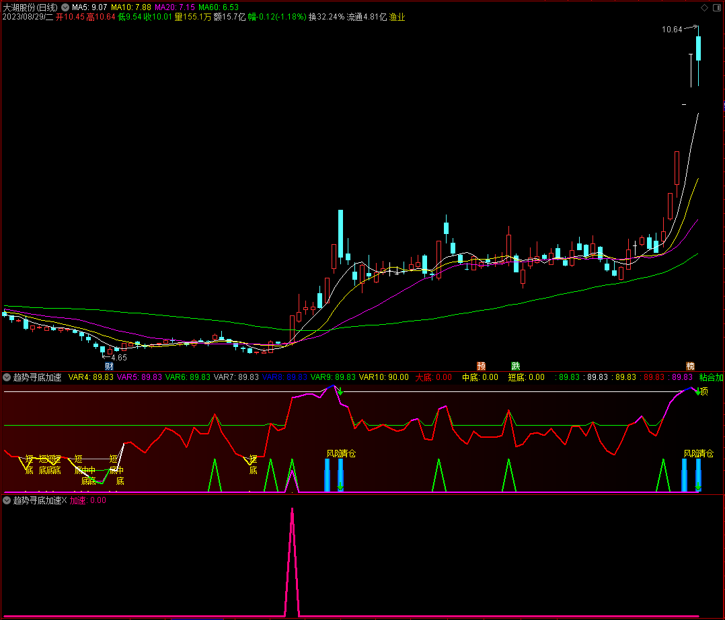The image size is (725, 620).
Task: Click the 低9.54 low price value
Action: 129,17
